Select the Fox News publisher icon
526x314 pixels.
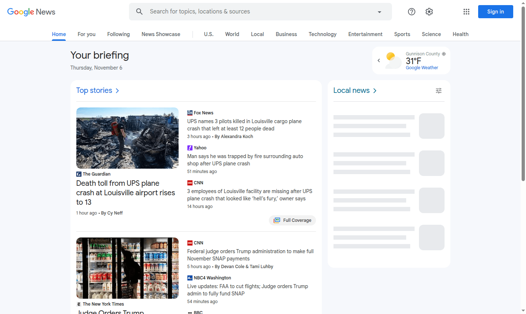(x=190, y=113)
